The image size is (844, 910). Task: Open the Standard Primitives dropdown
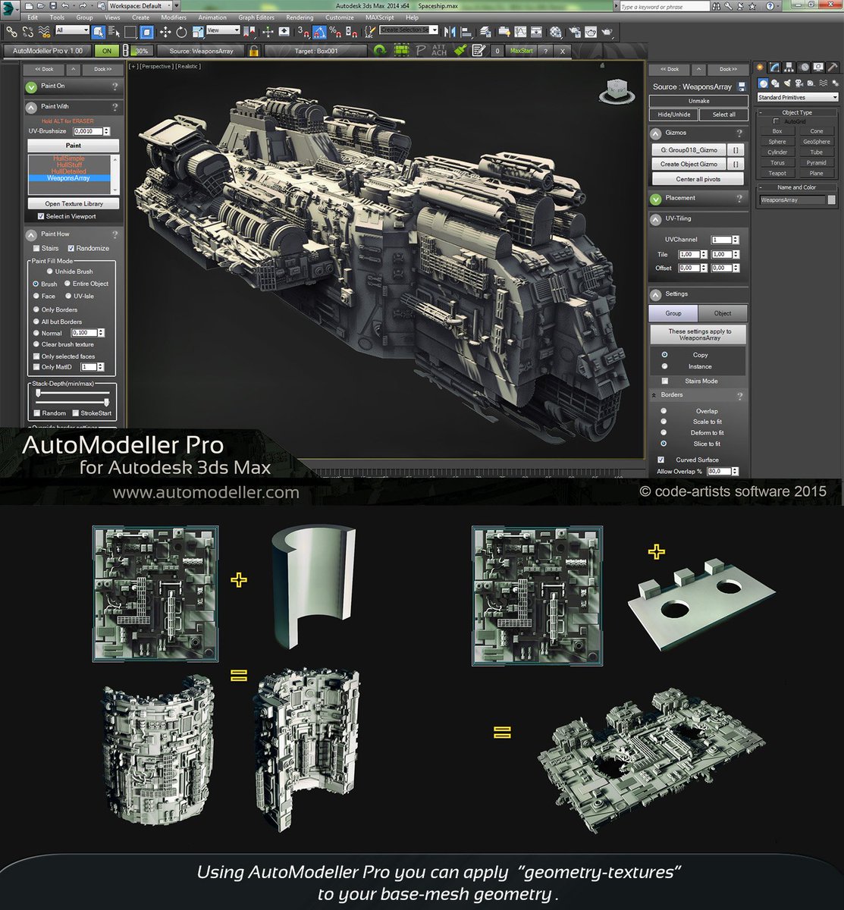(798, 97)
